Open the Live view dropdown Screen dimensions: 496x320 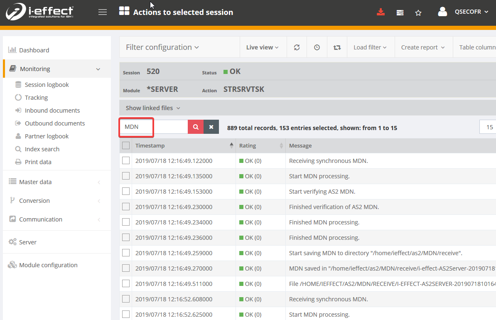point(262,47)
